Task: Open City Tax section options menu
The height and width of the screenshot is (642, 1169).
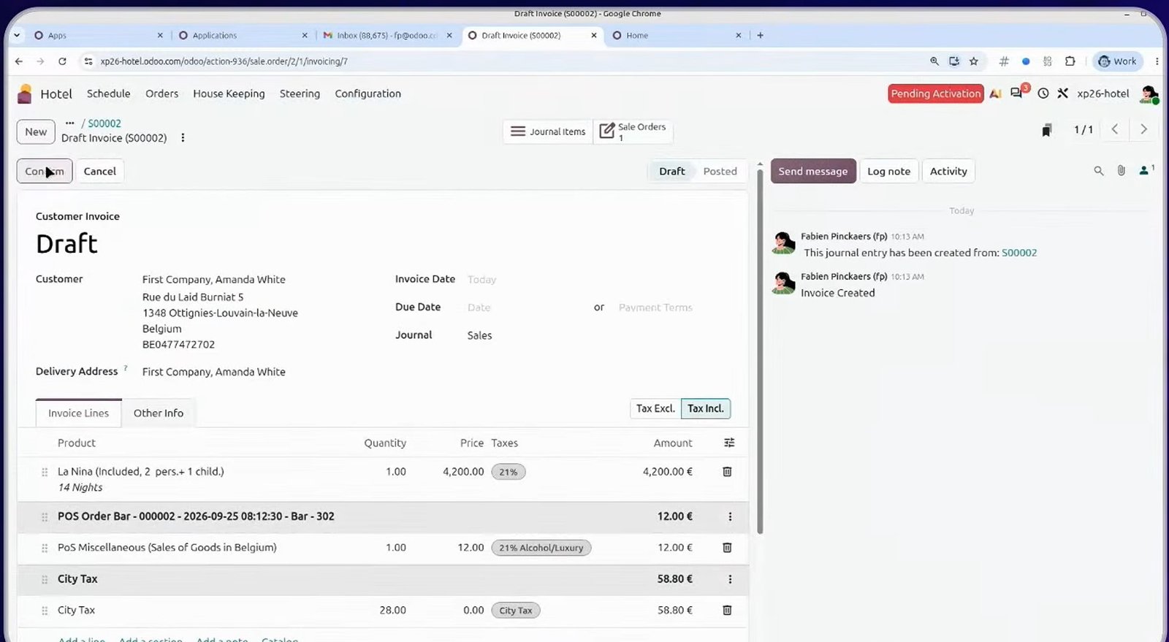Action: (x=730, y=579)
